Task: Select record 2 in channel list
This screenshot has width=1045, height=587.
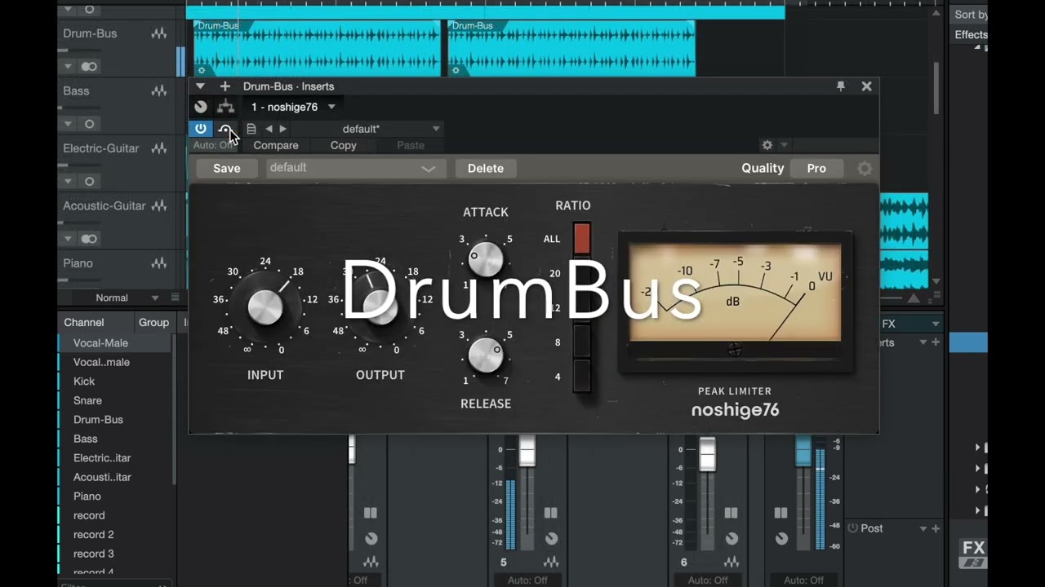Action: tap(115, 535)
